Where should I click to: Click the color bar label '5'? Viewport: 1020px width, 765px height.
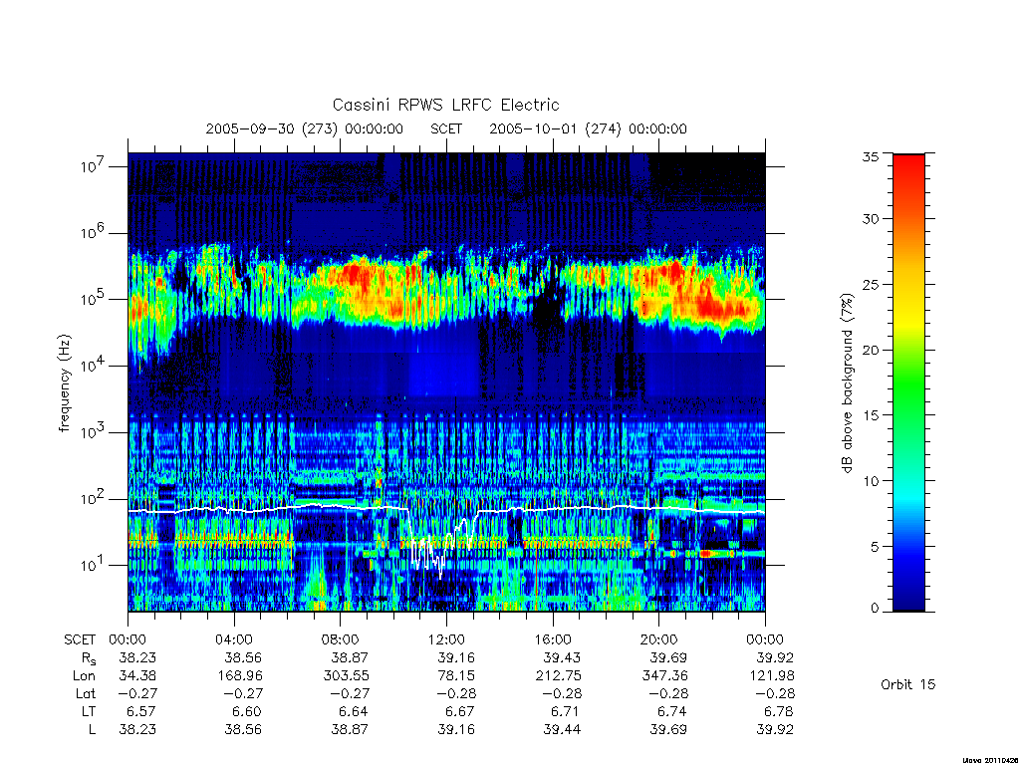click(x=874, y=547)
